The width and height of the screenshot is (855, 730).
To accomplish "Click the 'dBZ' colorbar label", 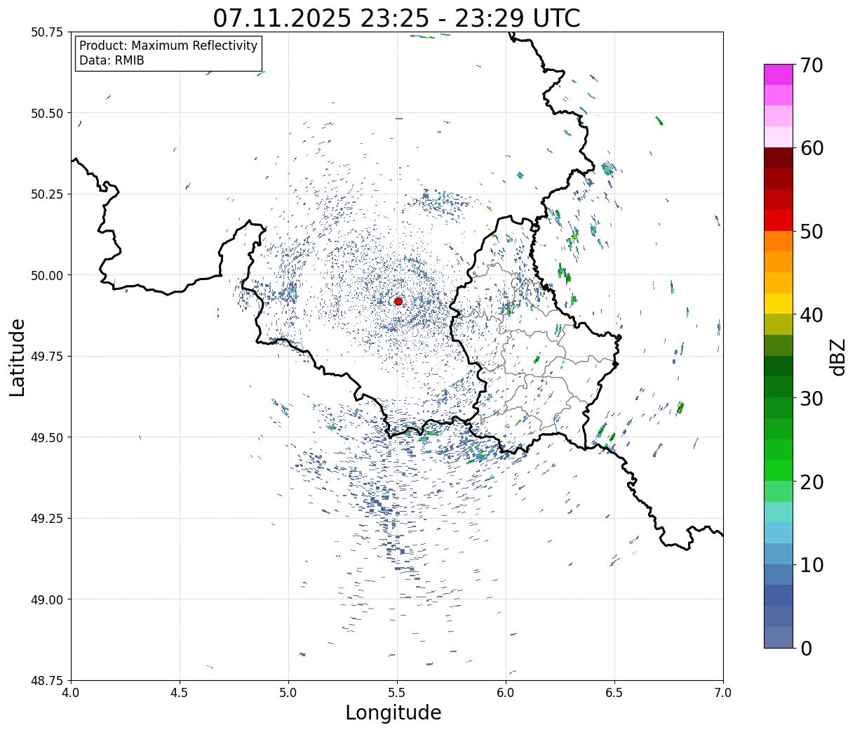I will pos(837,357).
